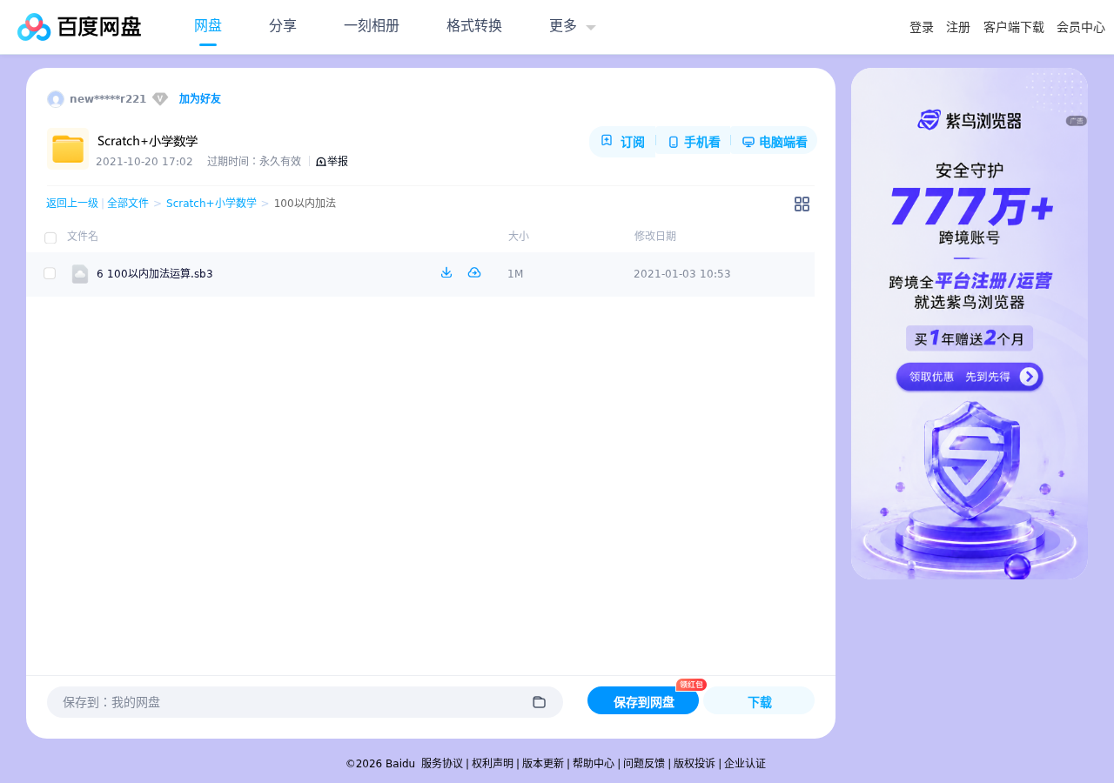The height and width of the screenshot is (783, 1114).
Task: Open the 分享 tab
Action: [x=283, y=26]
